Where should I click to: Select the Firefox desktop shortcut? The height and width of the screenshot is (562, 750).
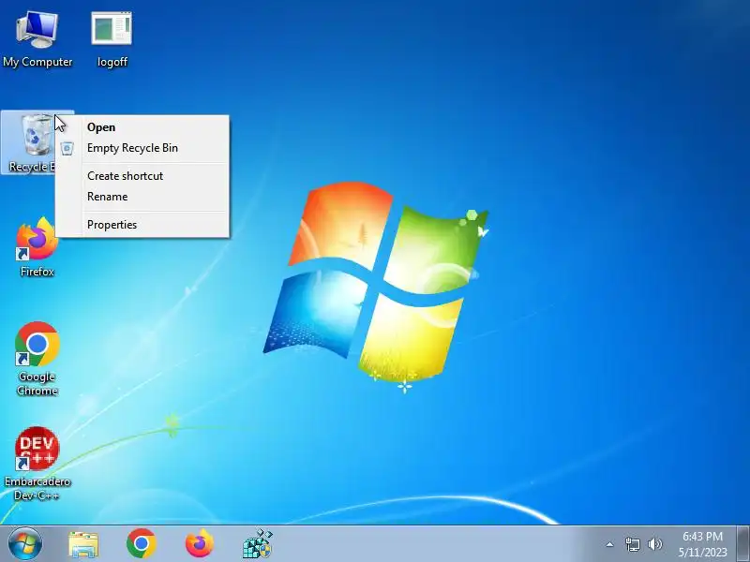37,247
